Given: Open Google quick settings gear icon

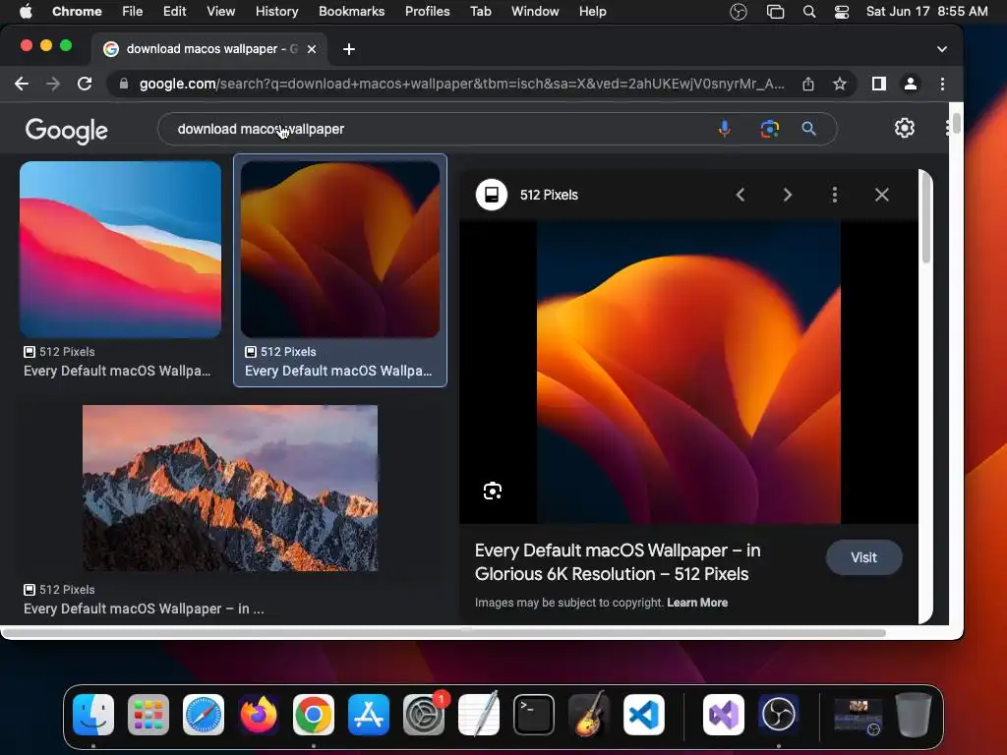Looking at the screenshot, I should click(x=905, y=128).
